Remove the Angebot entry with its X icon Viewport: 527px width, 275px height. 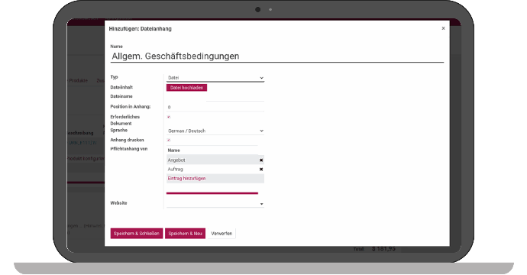coord(261,160)
